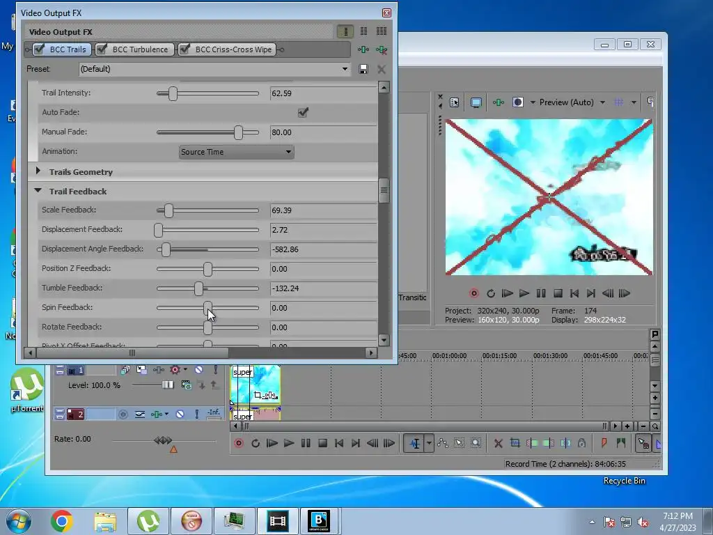Mute audio track 2
The image size is (713, 535).
coord(180,414)
